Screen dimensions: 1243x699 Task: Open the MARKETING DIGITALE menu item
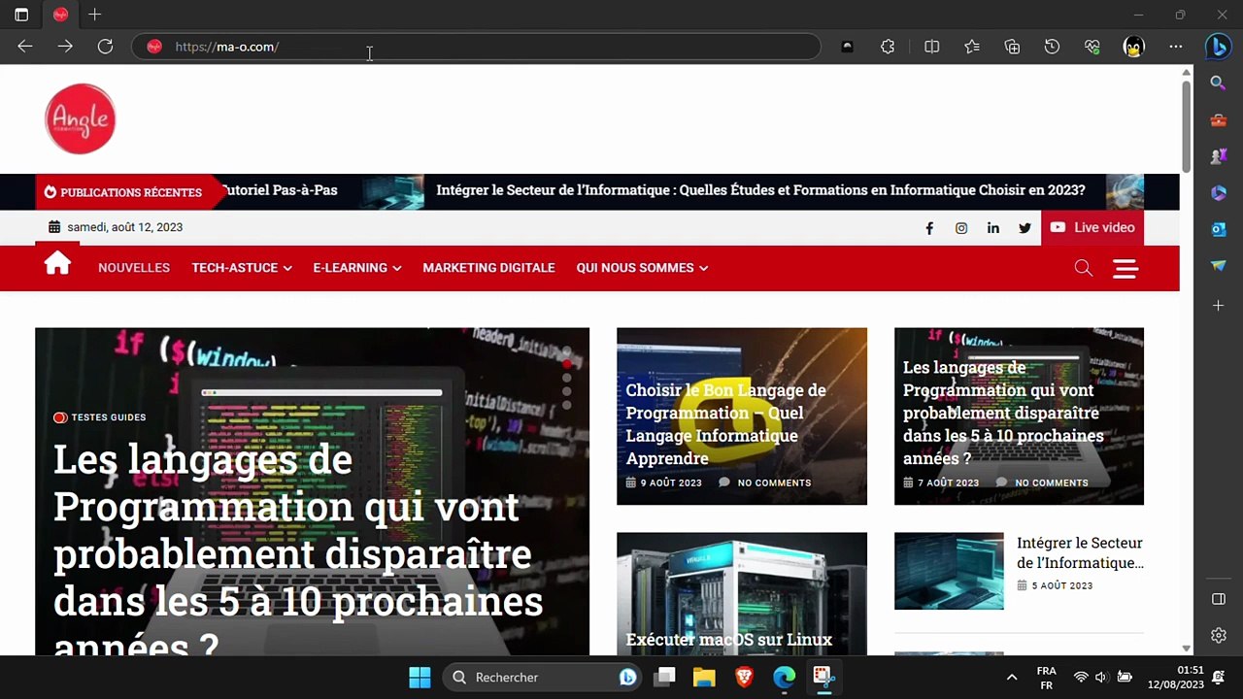tap(488, 268)
